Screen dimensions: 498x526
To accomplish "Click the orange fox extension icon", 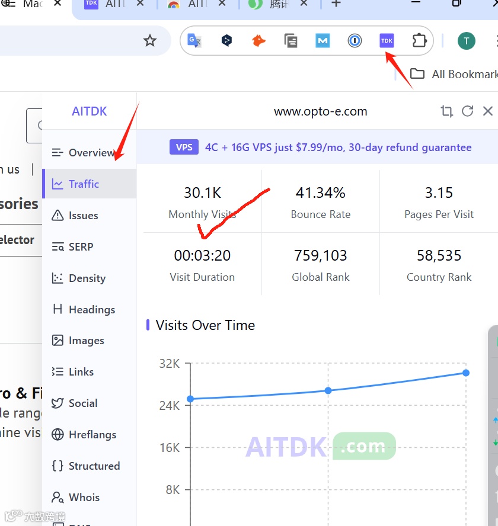I will pyautogui.click(x=258, y=41).
